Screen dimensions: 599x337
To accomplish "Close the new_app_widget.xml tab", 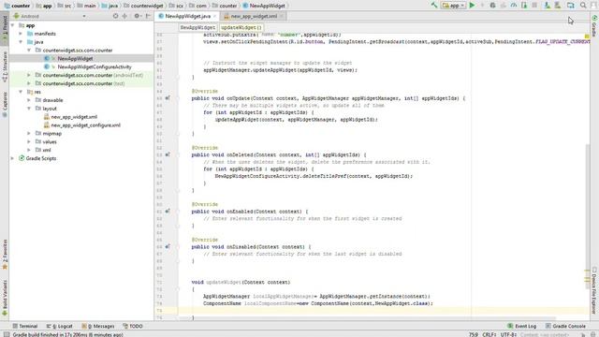I will tap(282, 16).
